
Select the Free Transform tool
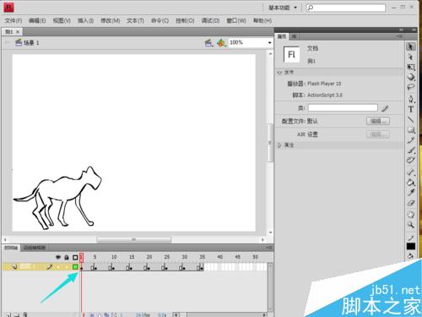(x=411, y=67)
